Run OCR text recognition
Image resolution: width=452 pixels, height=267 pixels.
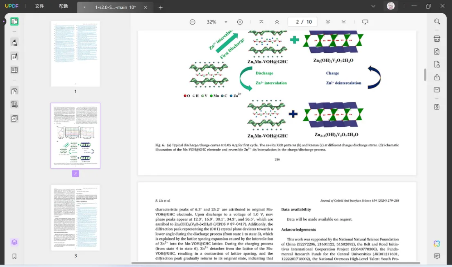437,38
